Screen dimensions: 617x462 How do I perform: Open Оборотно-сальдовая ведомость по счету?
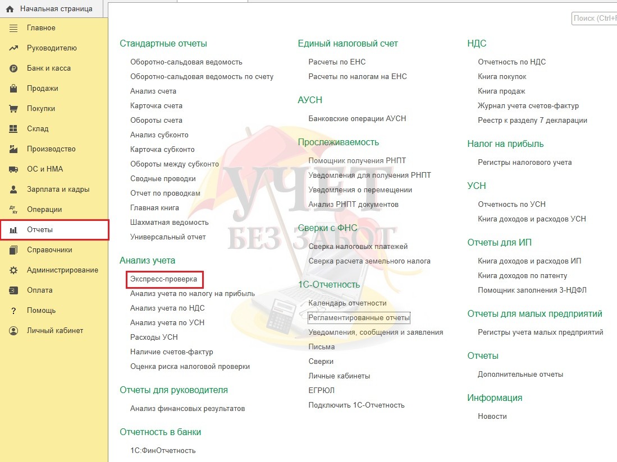[x=202, y=77]
